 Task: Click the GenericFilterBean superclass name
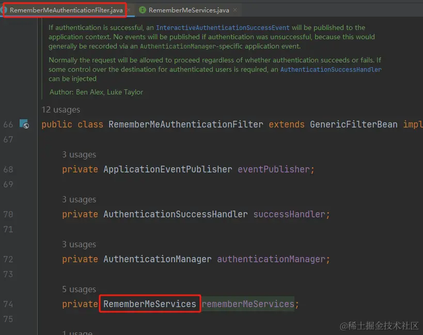(353, 124)
